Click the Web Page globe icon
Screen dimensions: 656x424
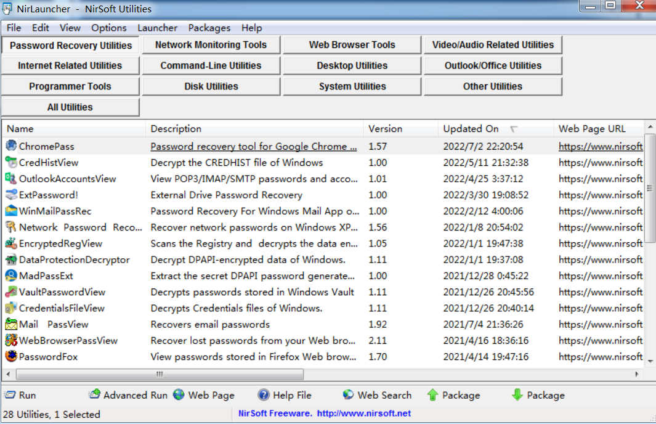(x=179, y=394)
